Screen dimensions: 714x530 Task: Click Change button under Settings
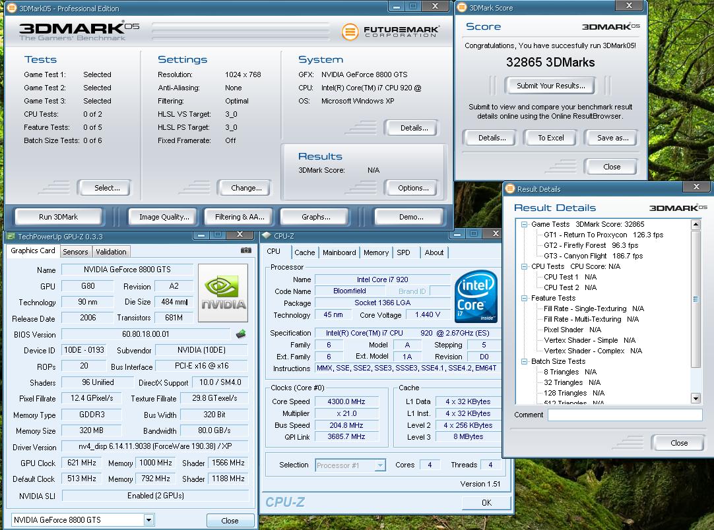click(246, 188)
